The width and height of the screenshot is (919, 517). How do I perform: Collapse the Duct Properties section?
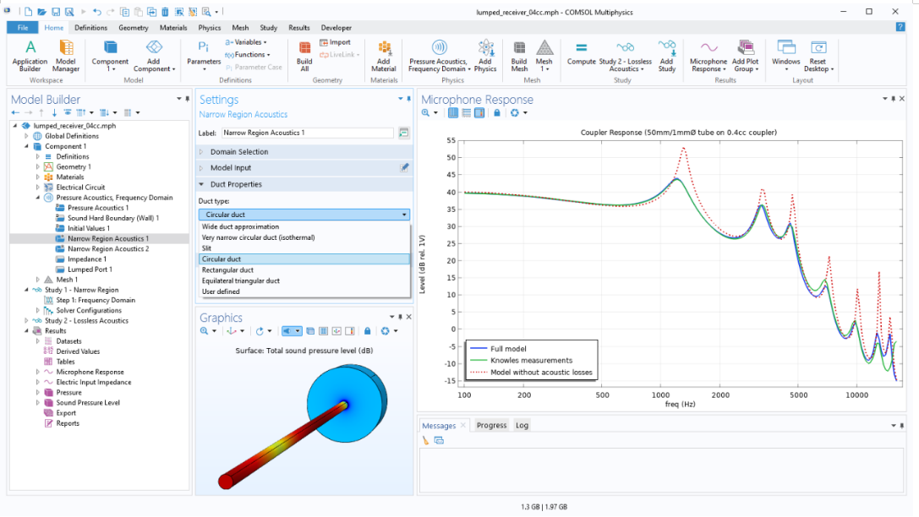click(201, 184)
